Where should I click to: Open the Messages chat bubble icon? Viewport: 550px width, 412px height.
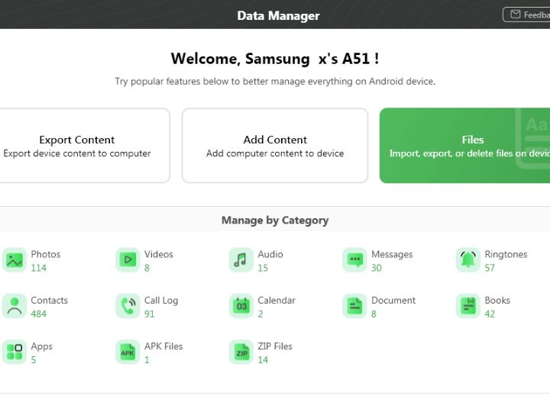354,260
